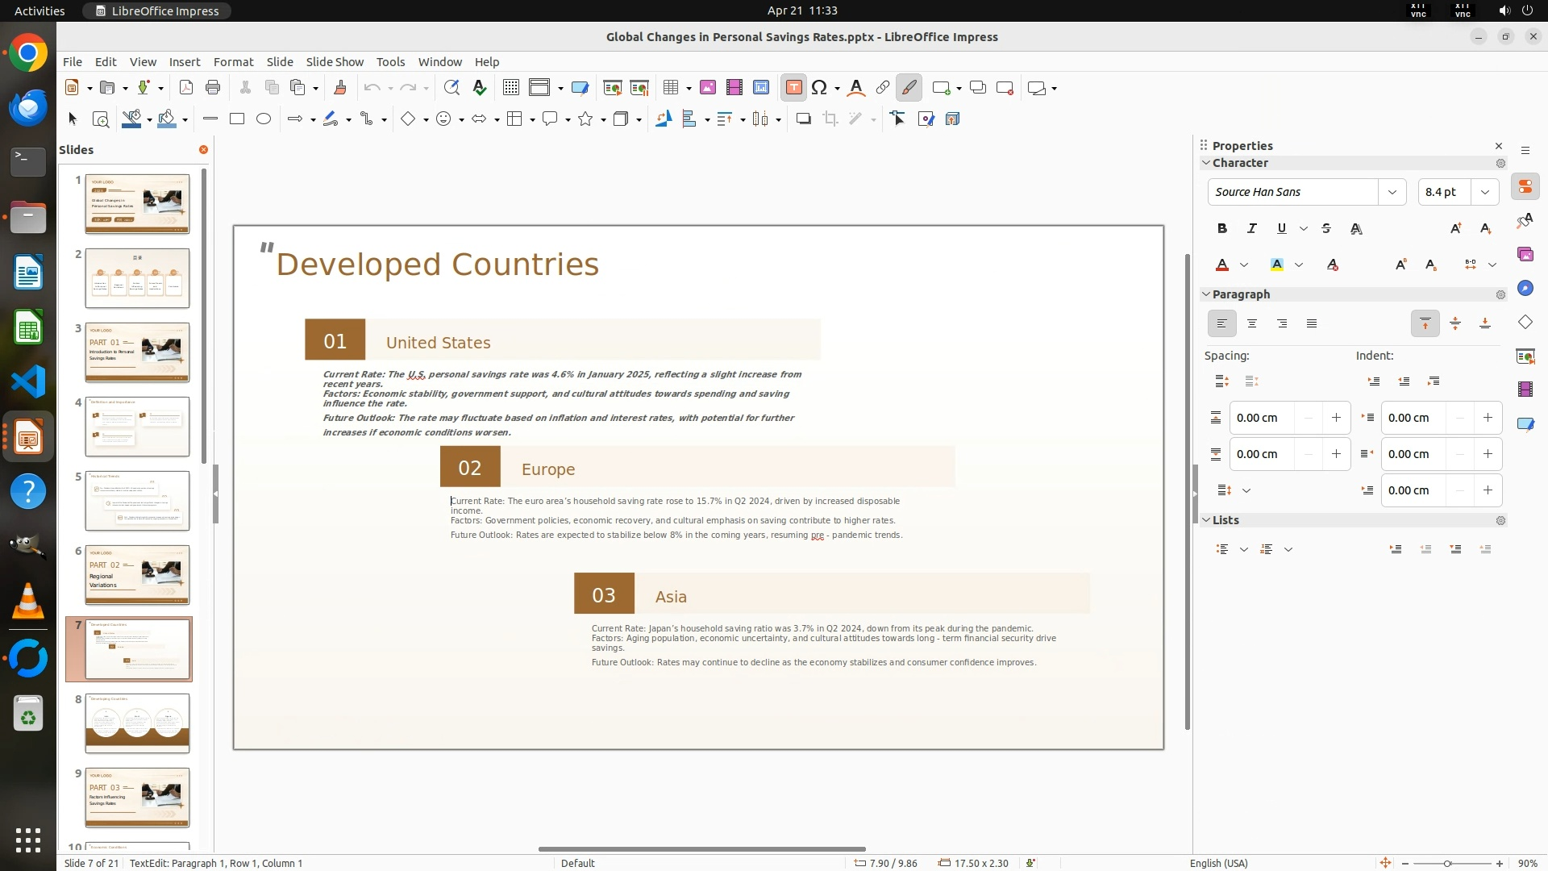Click the Display Grid icon
The width and height of the screenshot is (1548, 871).
(510, 88)
